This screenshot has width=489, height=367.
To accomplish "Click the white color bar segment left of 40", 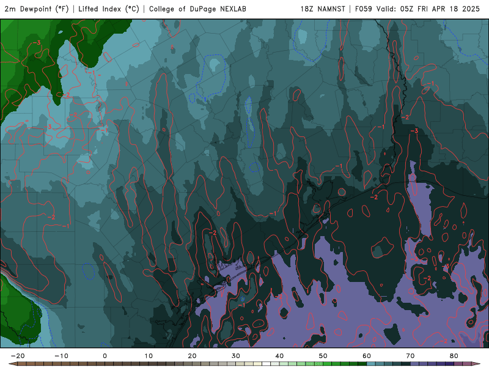I will click(x=267, y=364).
